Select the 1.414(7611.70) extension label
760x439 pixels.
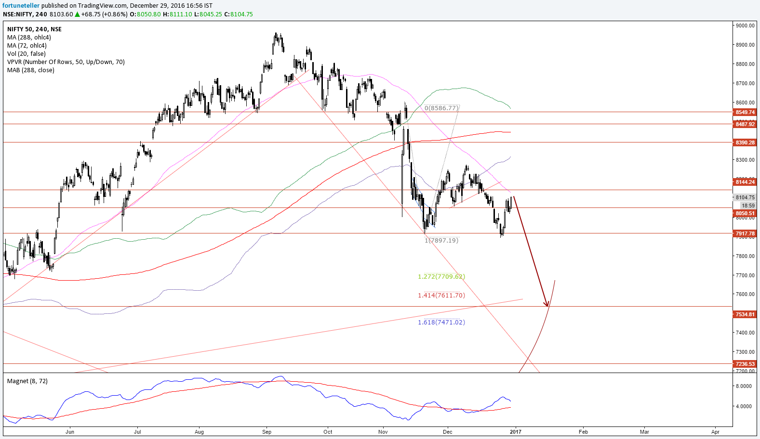click(441, 296)
